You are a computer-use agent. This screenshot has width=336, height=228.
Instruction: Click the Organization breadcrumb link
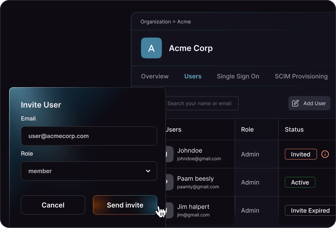click(156, 22)
